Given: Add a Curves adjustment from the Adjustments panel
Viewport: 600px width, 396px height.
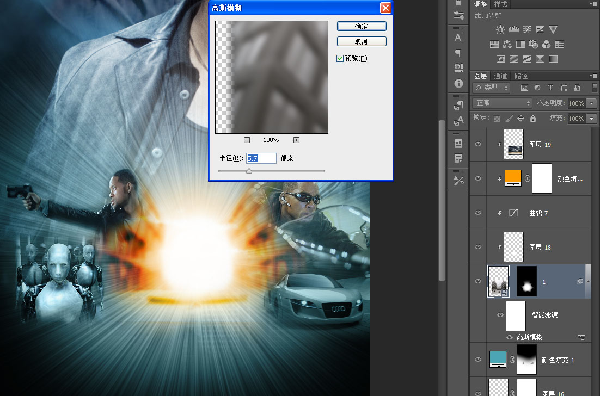Looking at the screenshot, I should pyautogui.click(x=527, y=30).
